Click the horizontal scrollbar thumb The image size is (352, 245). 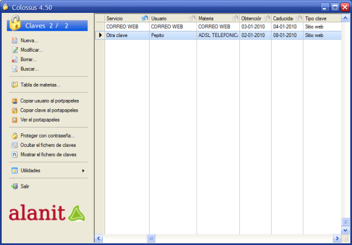pyautogui.click(x=151, y=239)
